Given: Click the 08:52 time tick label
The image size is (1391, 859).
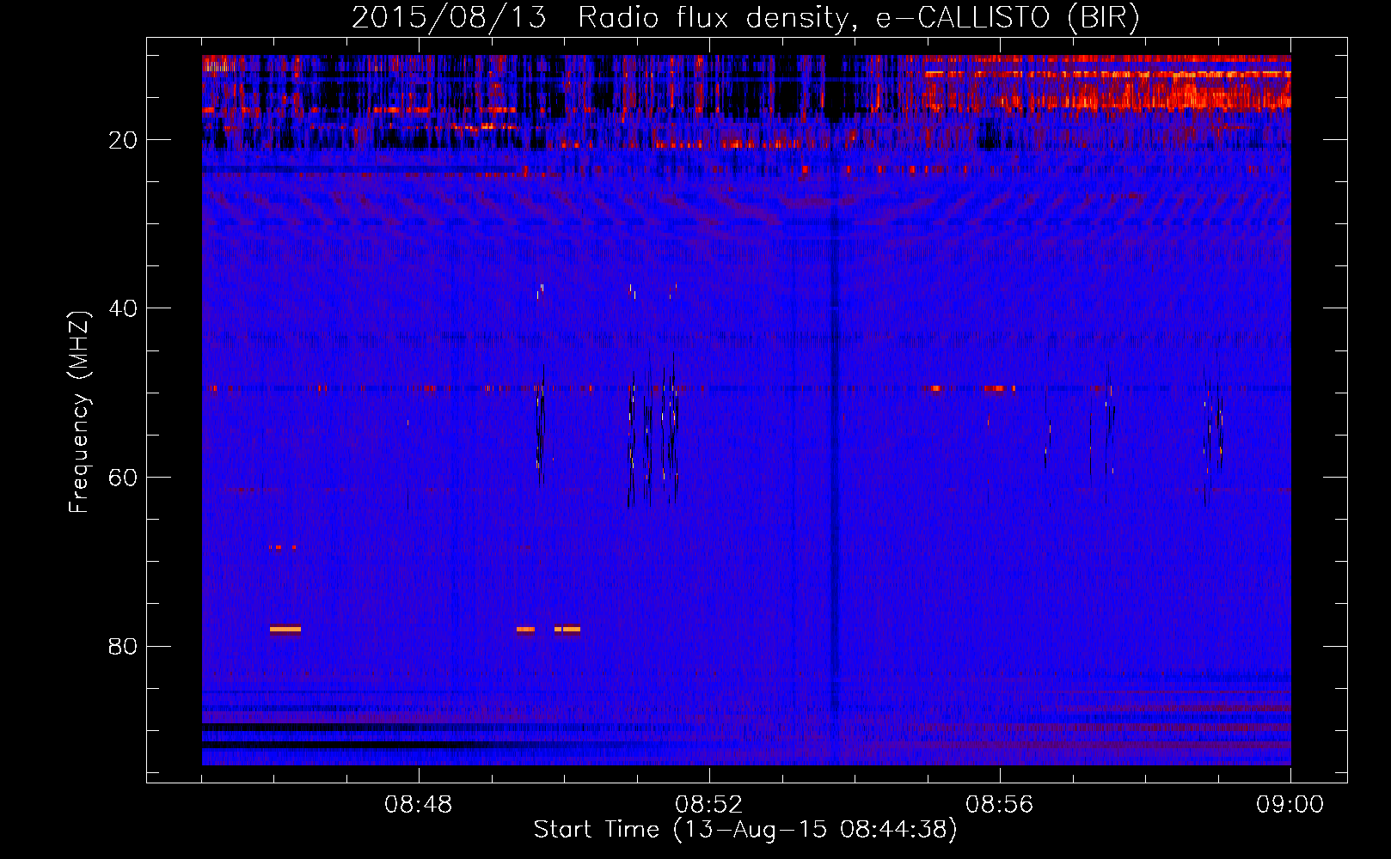Looking at the screenshot, I should 709,805.
